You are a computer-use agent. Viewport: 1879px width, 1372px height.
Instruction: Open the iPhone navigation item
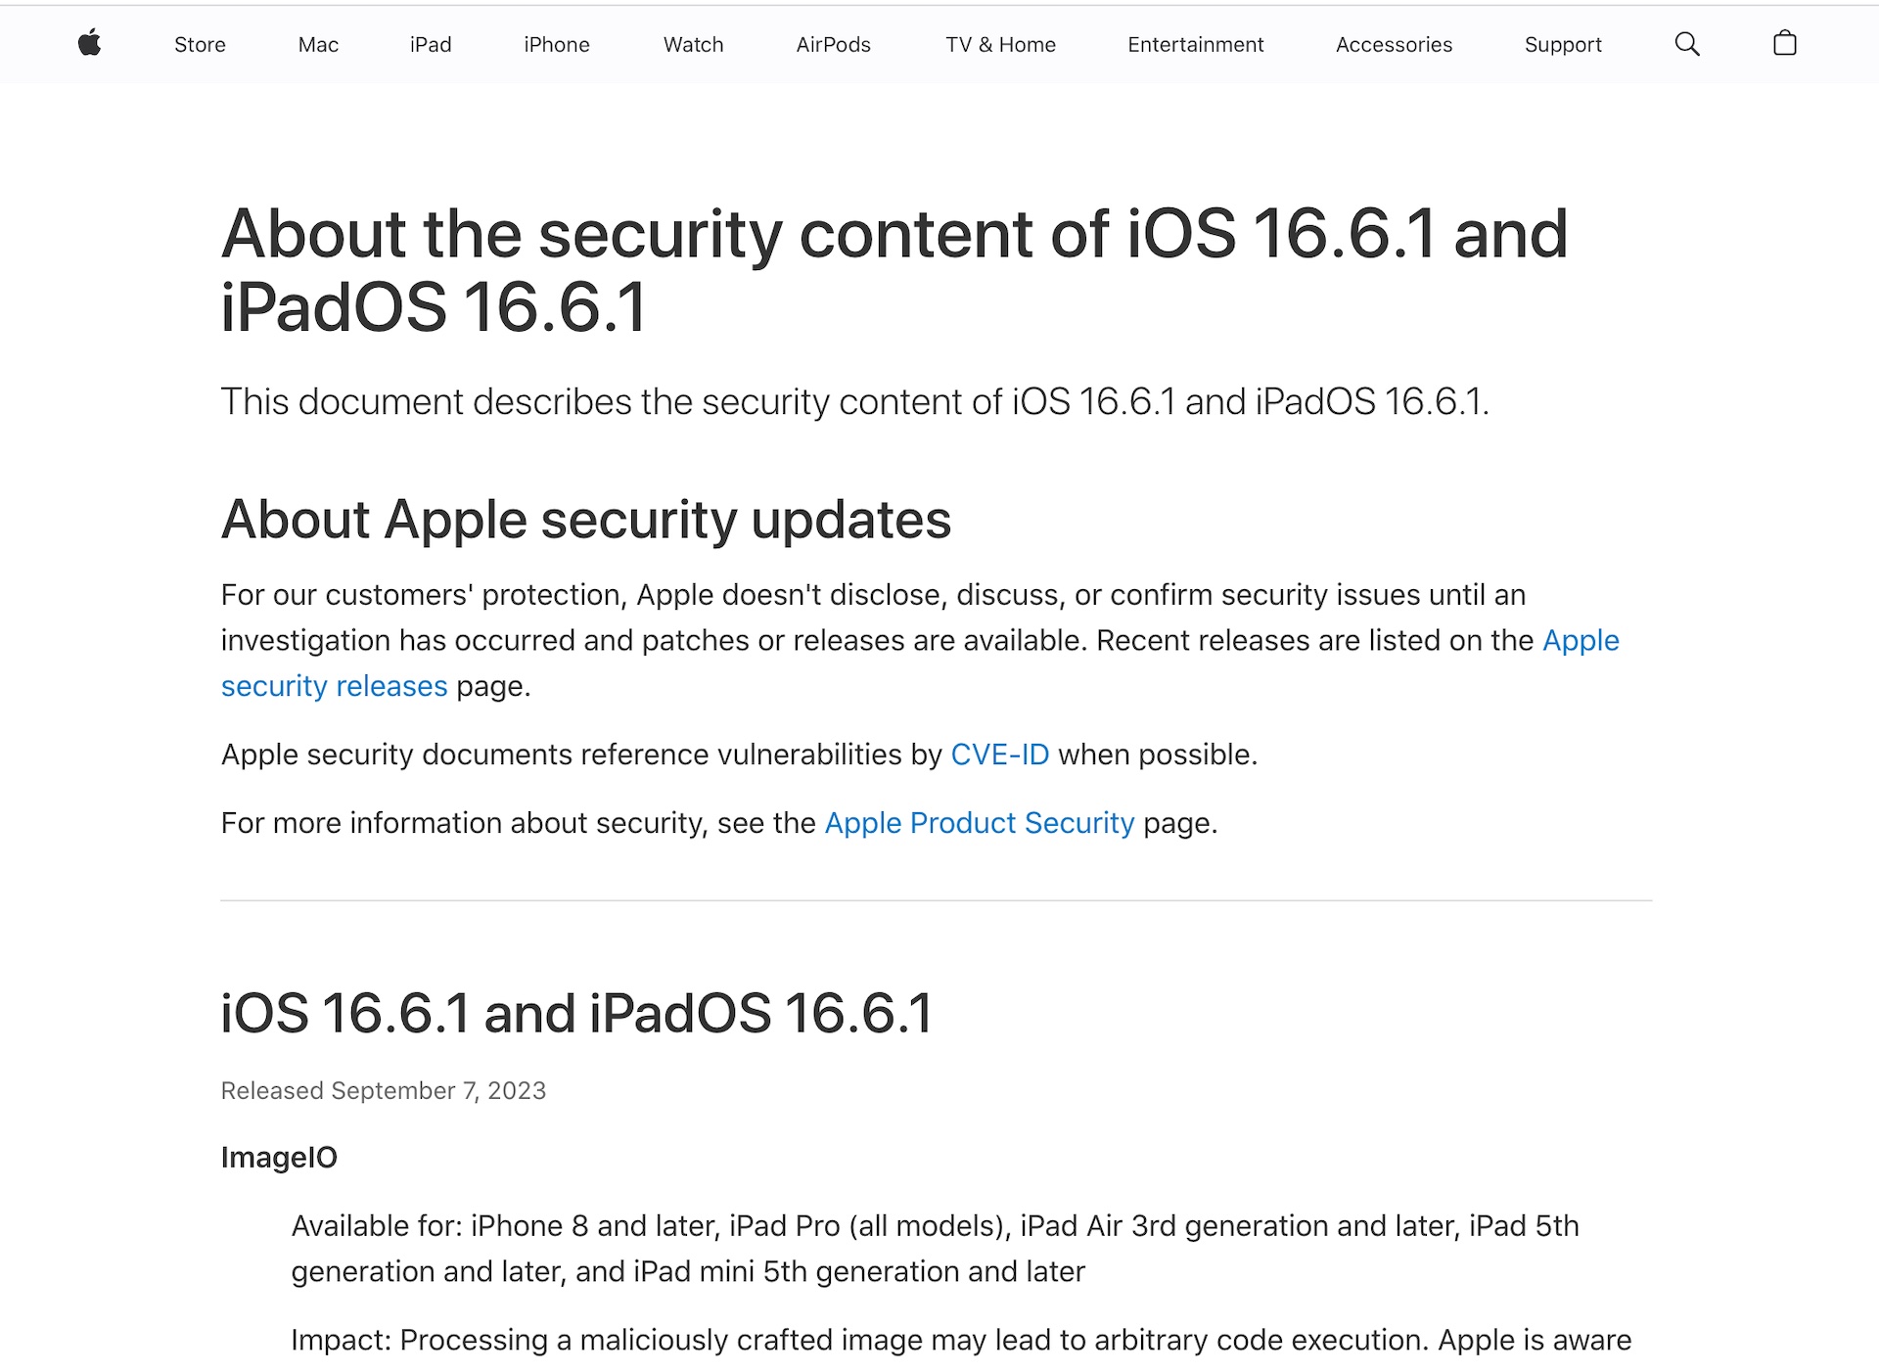(x=557, y=45)
